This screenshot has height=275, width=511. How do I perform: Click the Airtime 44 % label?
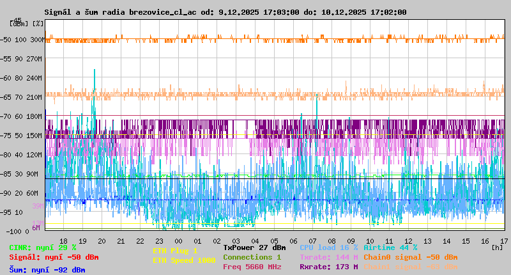tap(390, 247)
